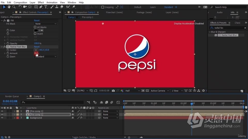This screenshot has height=139, width=248.
Task: Check the All Masks checkbox
Action: click(x=35, y=27)
